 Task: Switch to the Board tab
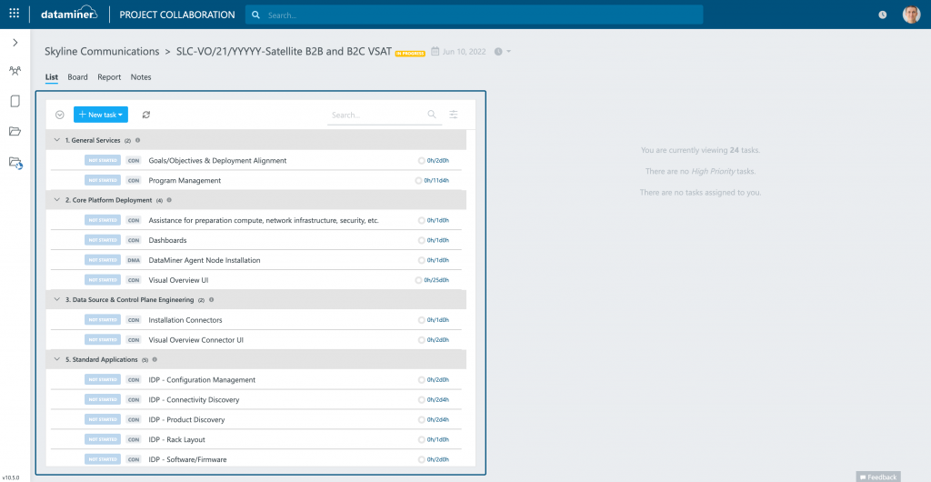[78, 77]
